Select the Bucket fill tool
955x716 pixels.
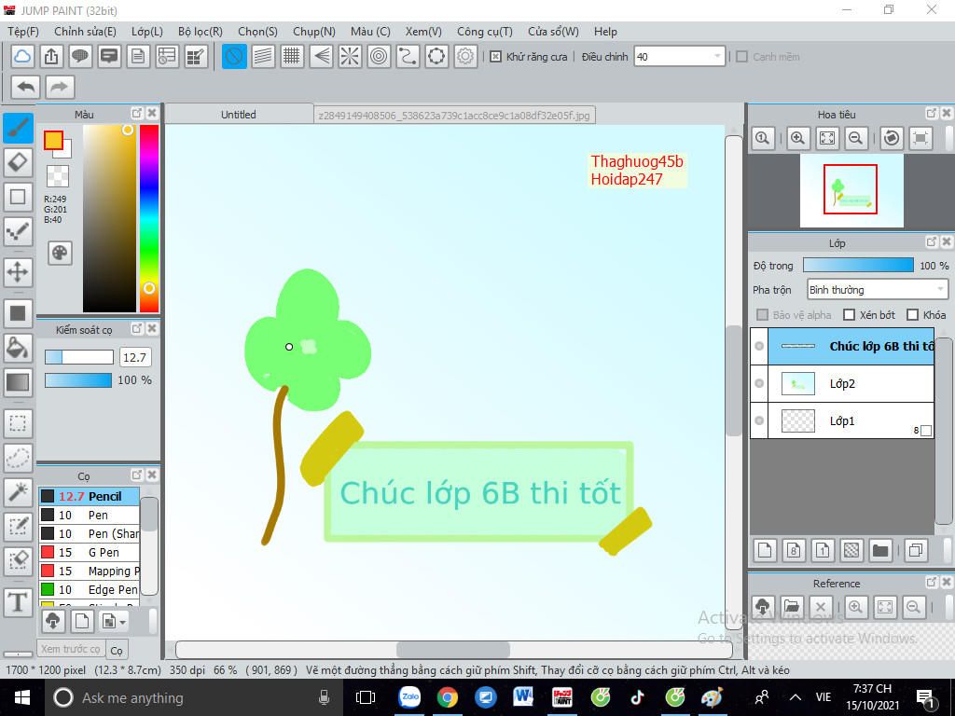coord(18,348)
